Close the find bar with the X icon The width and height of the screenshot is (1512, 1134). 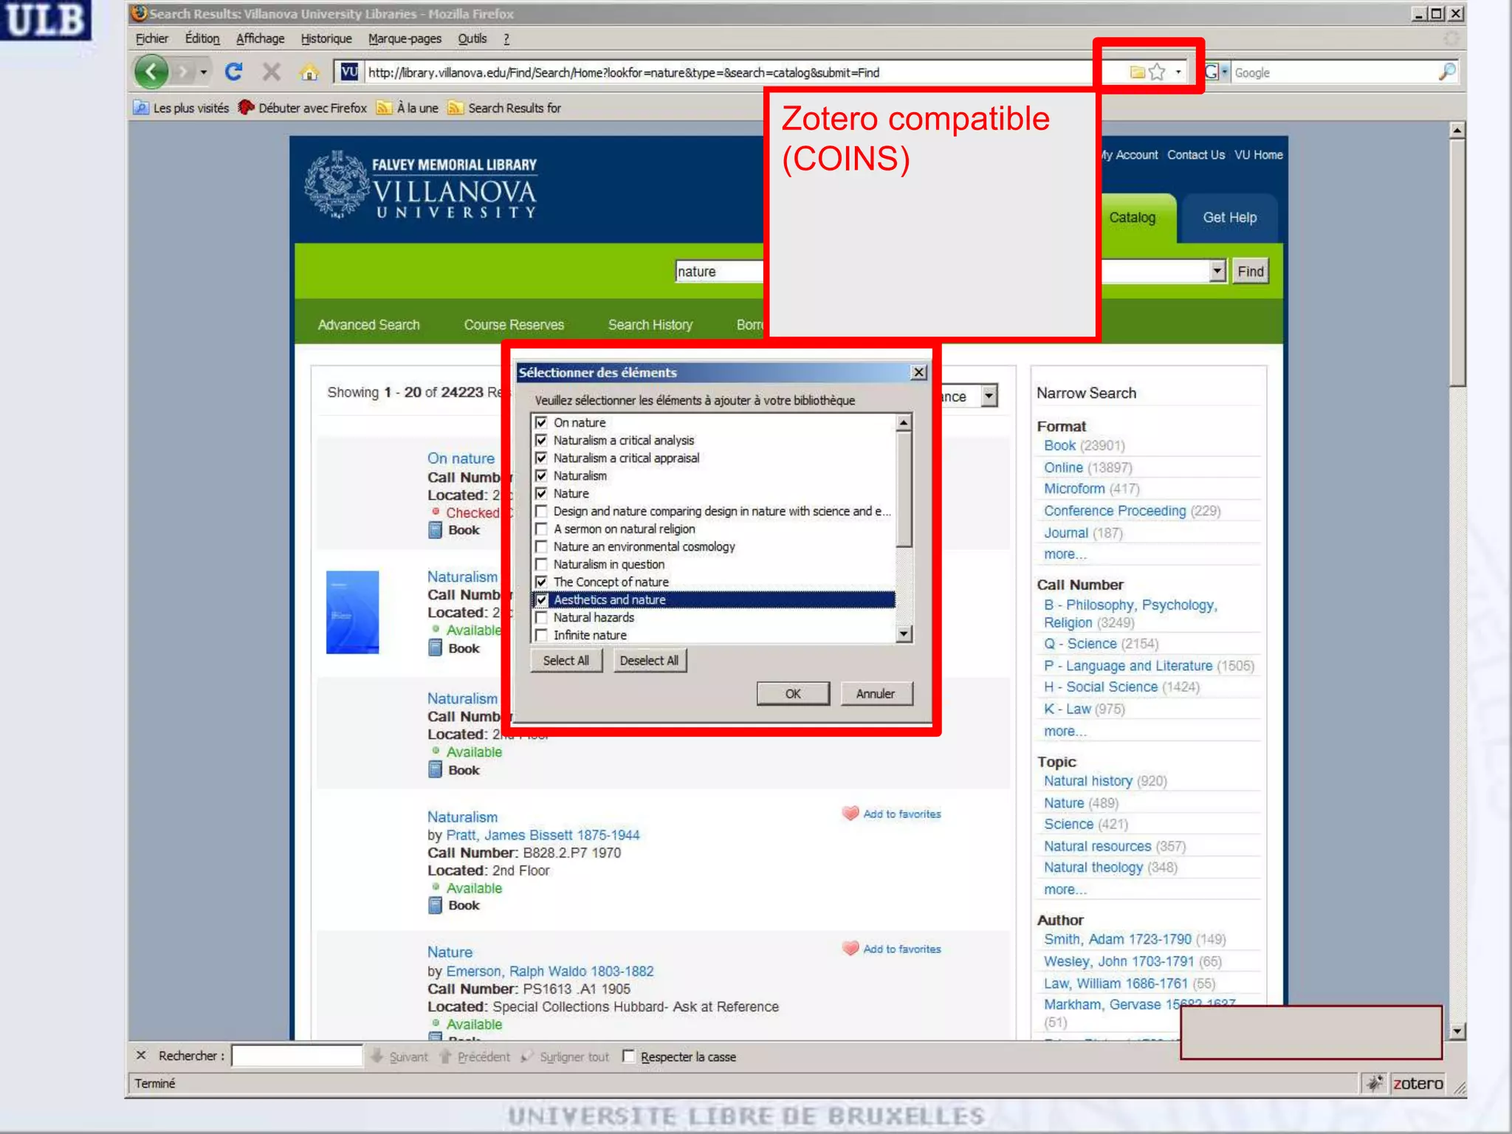point(142,1056)
